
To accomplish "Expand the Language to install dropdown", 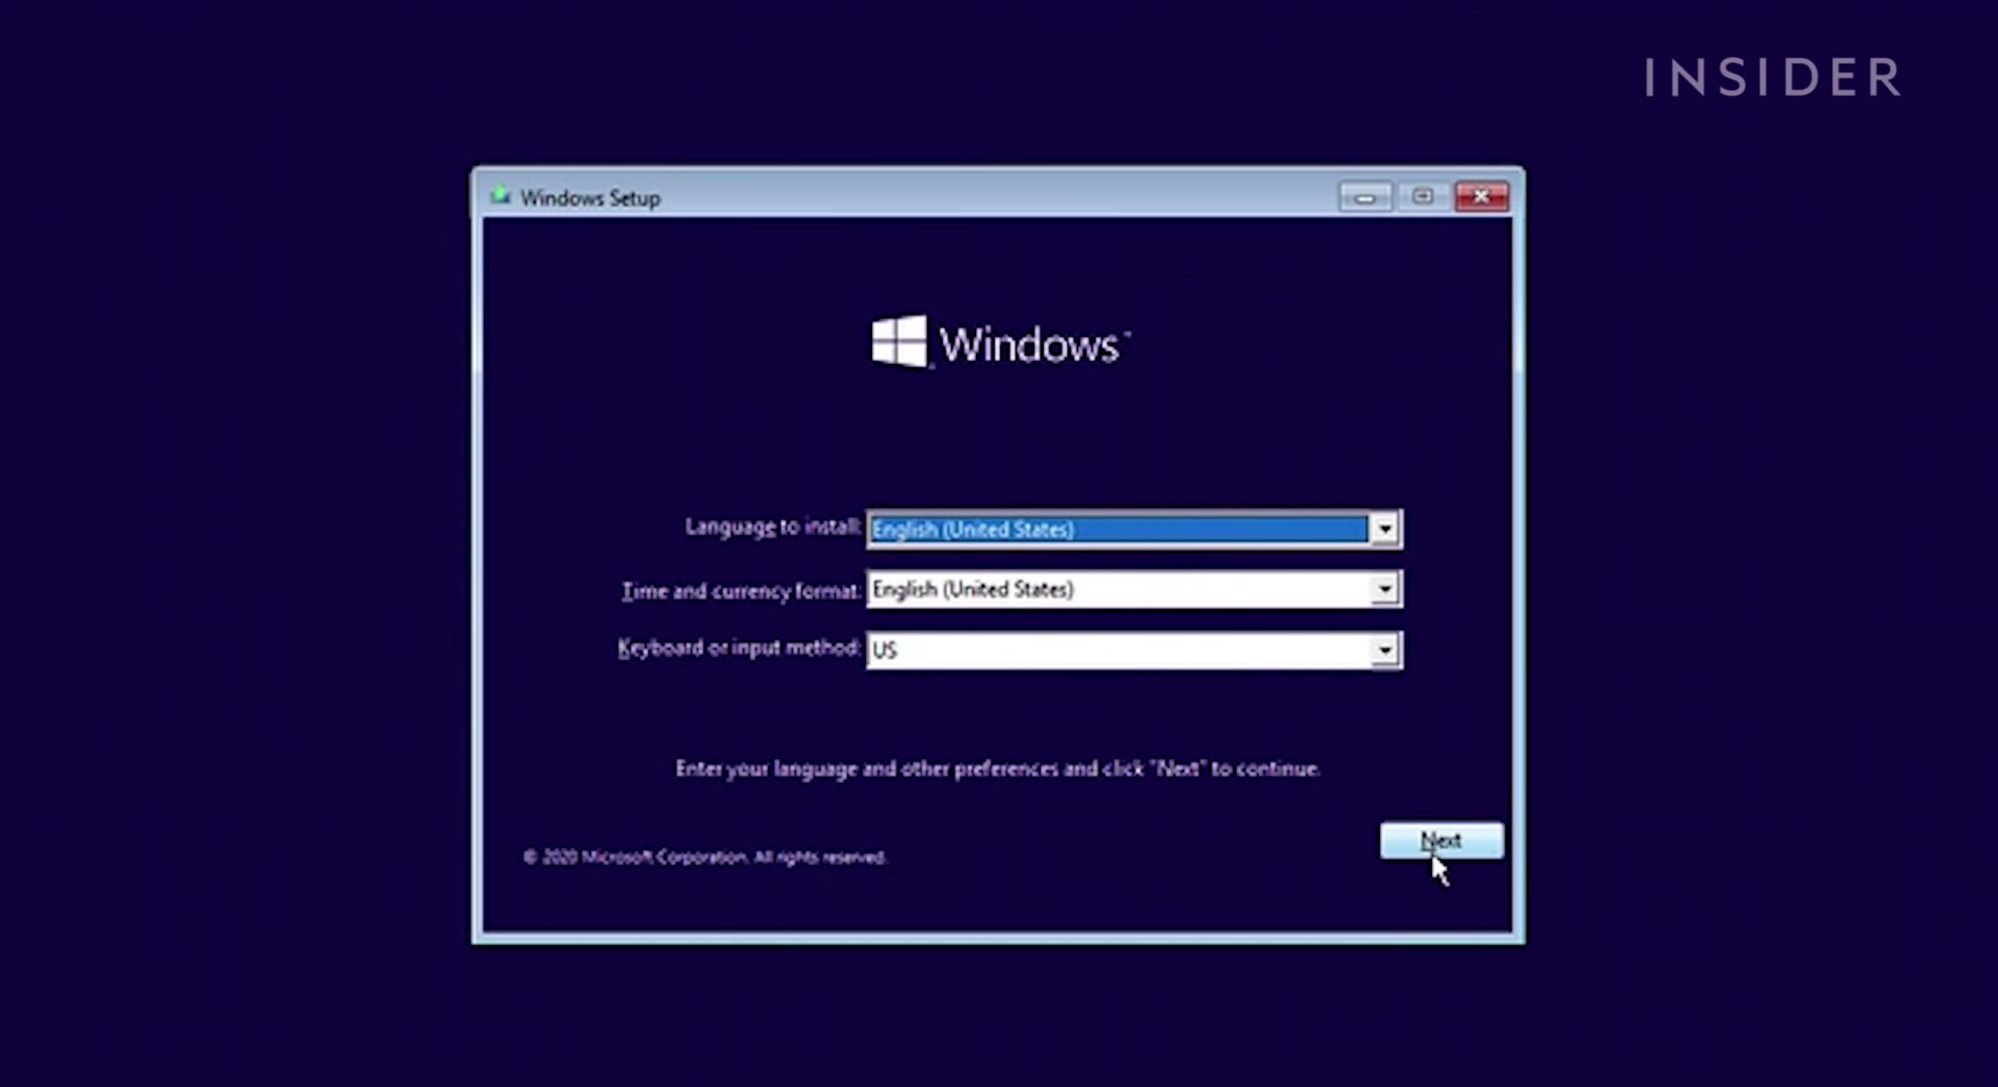I will [1383, 528].
